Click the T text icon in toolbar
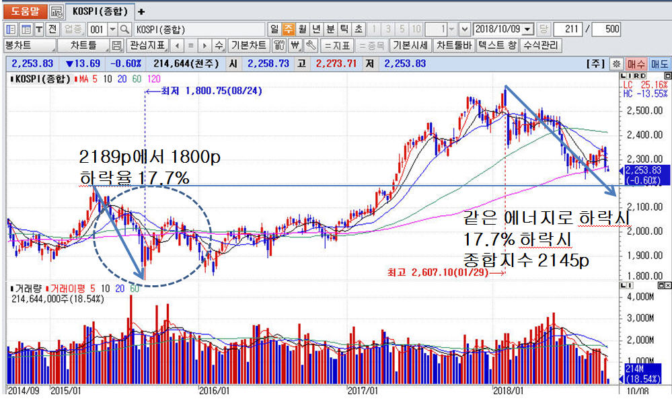Screen dimensions: 672x405 pos(39,29)
